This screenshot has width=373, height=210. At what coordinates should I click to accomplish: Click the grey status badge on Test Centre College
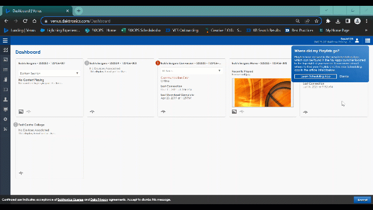pyautogui.click(x=16, y=124)
